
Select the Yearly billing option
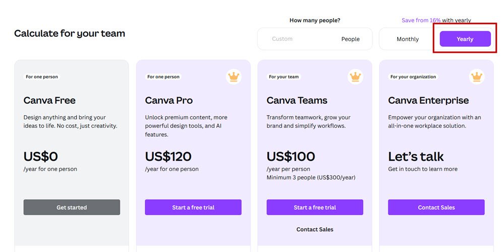(x=465, y=39)
